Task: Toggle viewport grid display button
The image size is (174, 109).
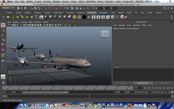Action: [24, 25]
